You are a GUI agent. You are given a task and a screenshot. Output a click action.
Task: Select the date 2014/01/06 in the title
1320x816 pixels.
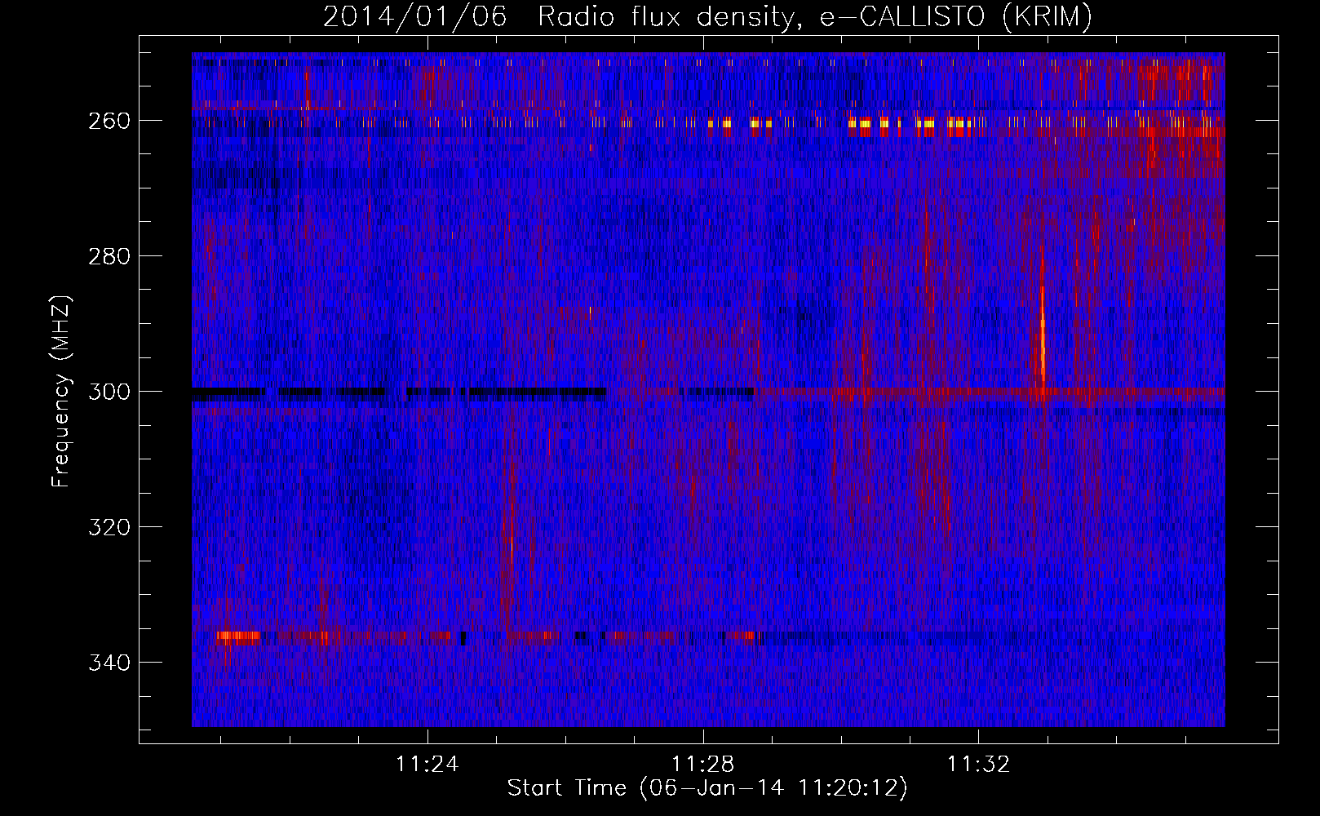tap(414, 16)
